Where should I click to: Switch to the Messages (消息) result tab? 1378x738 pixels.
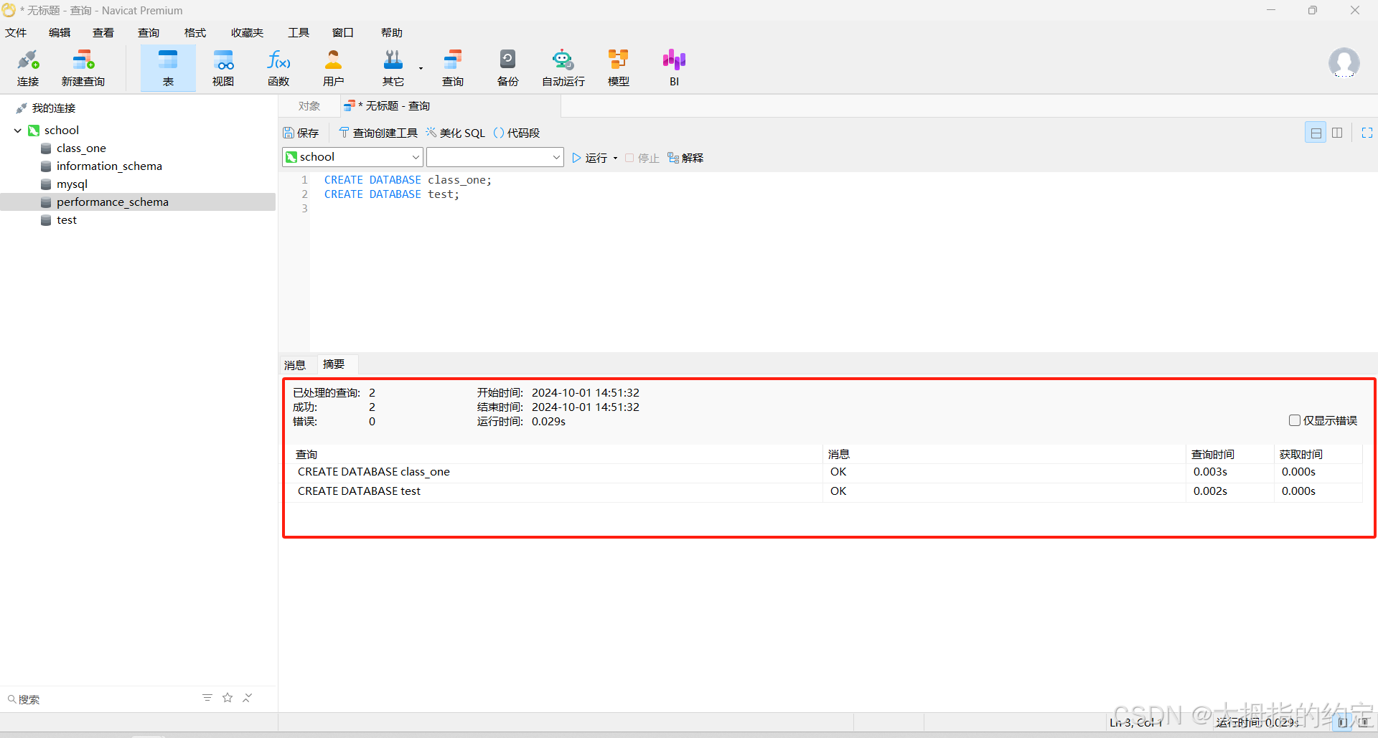tap(295, 365)
